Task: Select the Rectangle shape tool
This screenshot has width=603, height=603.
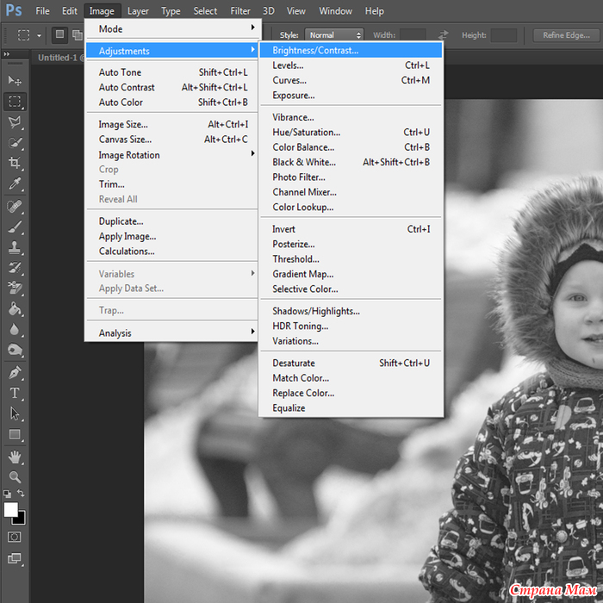Action: point(15,434)
